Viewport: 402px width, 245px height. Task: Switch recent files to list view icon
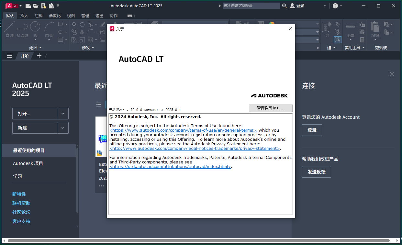(99, 104)
